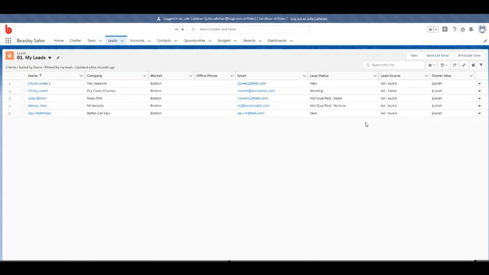Open List View Controls gear menu
This screenshot has height=275, width=489.
pyautogui.click(x=431, y=65)
